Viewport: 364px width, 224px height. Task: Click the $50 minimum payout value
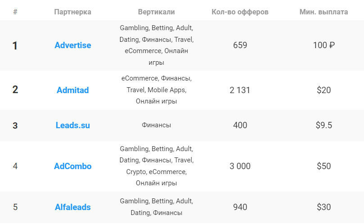coord(324,166)
